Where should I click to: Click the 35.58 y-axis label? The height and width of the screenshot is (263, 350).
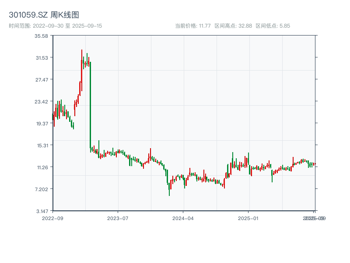coord(42,36)
